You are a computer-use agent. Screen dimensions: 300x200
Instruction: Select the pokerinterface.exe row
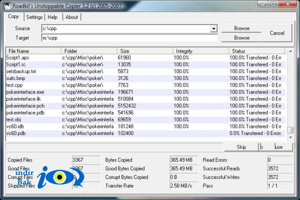click(x=145, y=92)
